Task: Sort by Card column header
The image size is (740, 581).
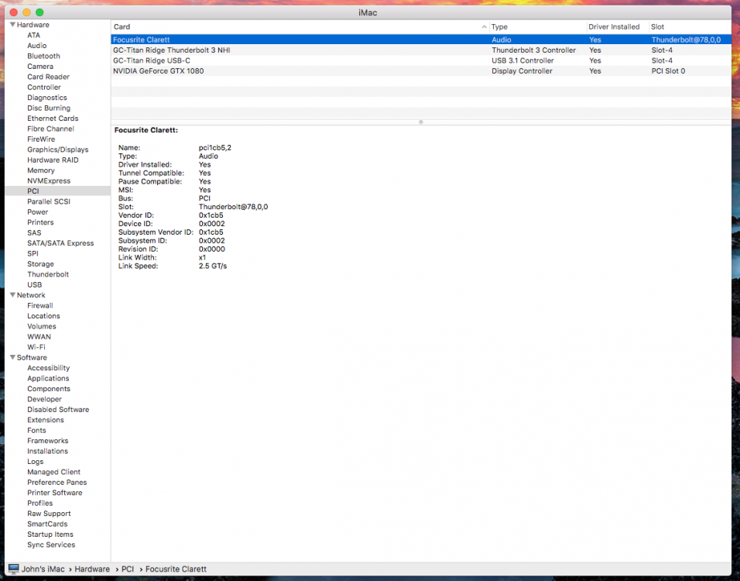Action: (x=300, y=27)
